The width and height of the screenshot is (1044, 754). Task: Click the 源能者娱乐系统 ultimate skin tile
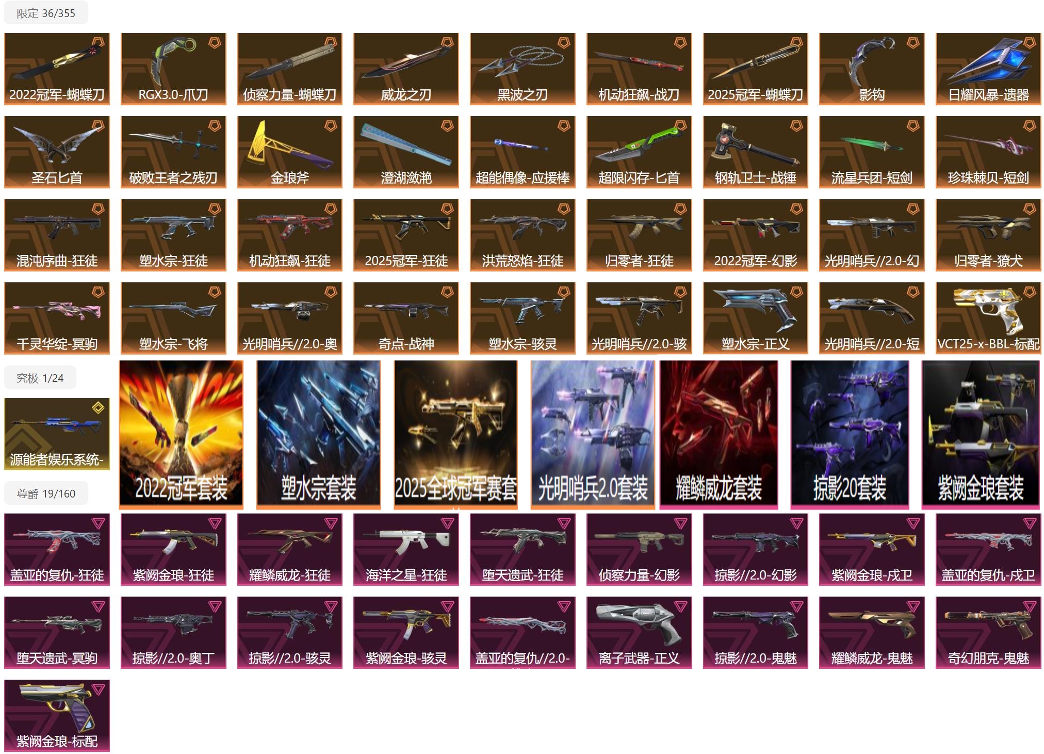click(x=57, y=434)
